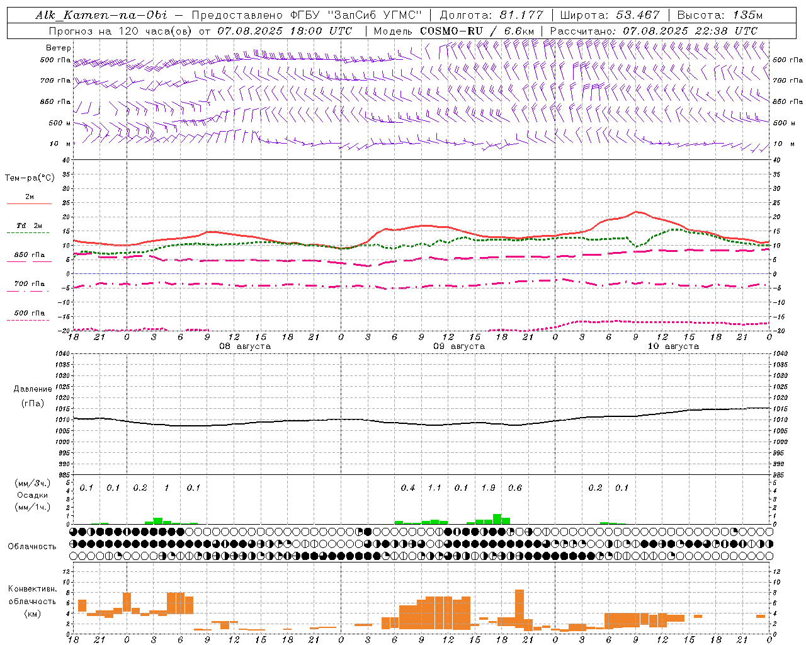The width and height of the screenshot is (806, 645).
Task: Click the latitude value Широта: 53.467
Action: tap(610, 15)
